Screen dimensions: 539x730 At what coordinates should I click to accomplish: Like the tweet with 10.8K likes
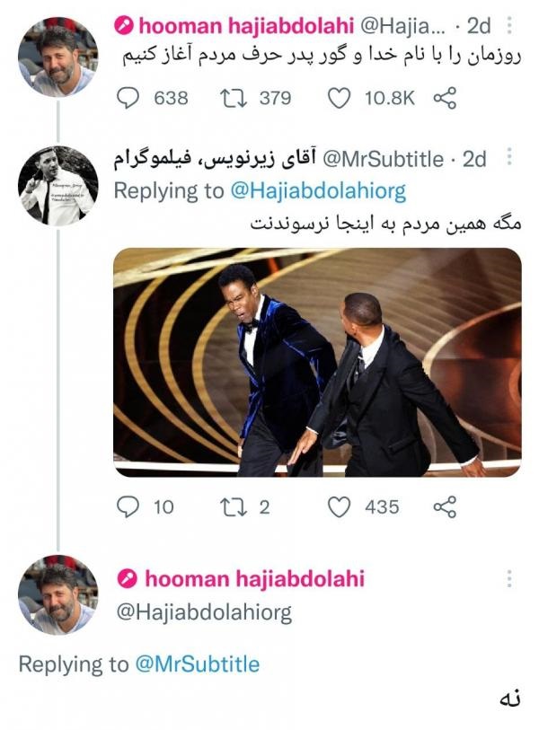pyautogui.click(x=339, y=98)
